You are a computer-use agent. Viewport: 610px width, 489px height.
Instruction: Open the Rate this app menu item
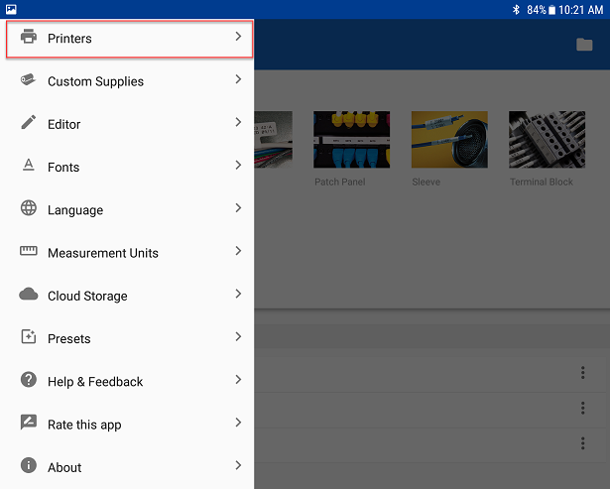84,425
